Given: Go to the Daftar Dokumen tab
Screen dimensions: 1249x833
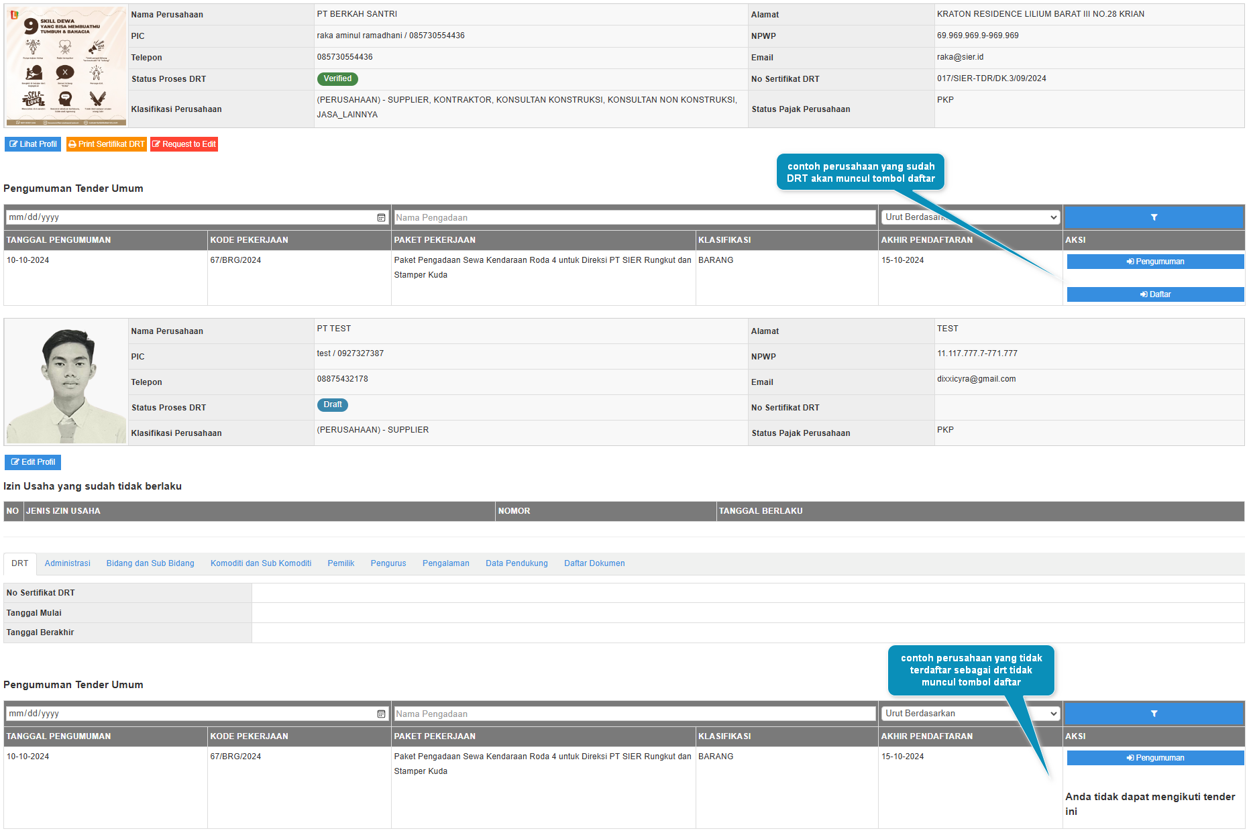Looking at the screenshot, I should (594, 563).
